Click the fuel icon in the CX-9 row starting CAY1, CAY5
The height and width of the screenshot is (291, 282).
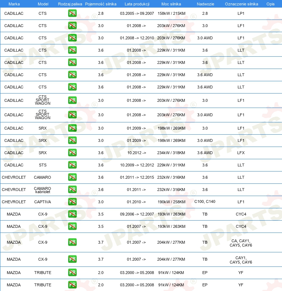click(72, 259)
